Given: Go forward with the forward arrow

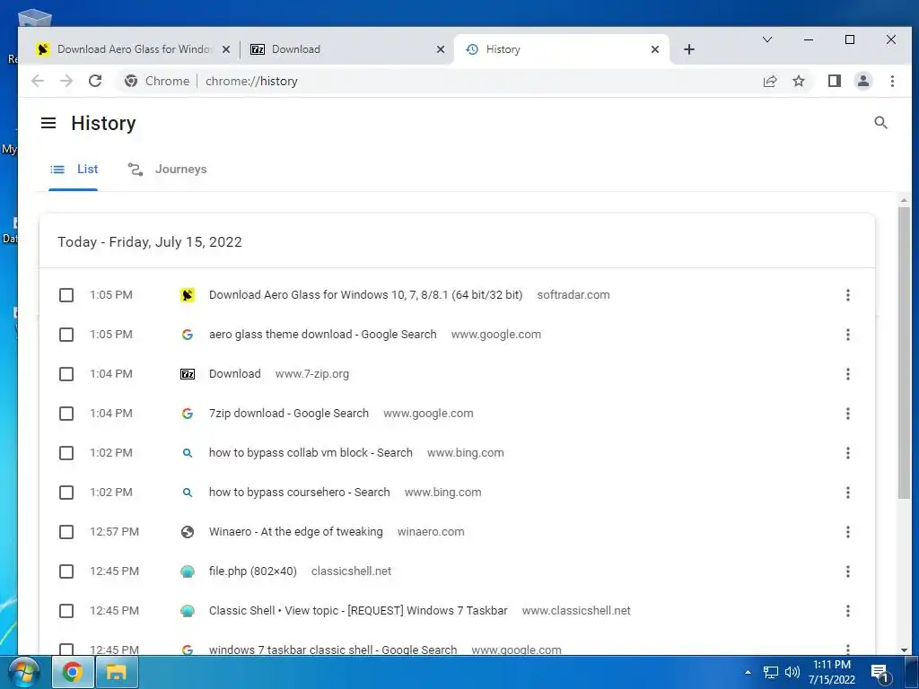Looking at the screenshot, I should (66, 81).
